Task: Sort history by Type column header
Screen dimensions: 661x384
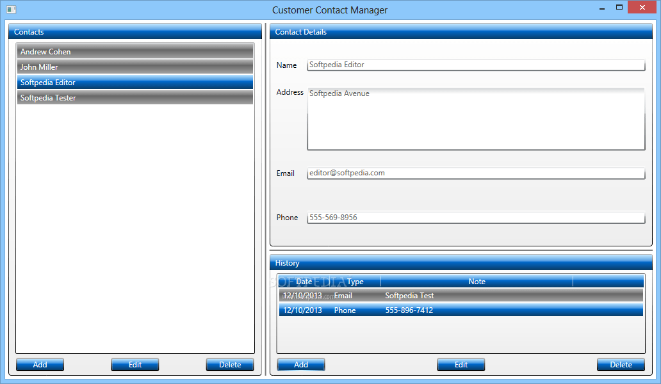Action: [x=355, y=281]
